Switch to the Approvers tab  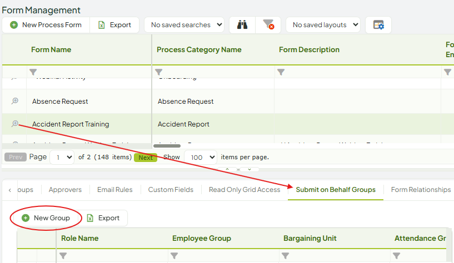pos(65,190)
